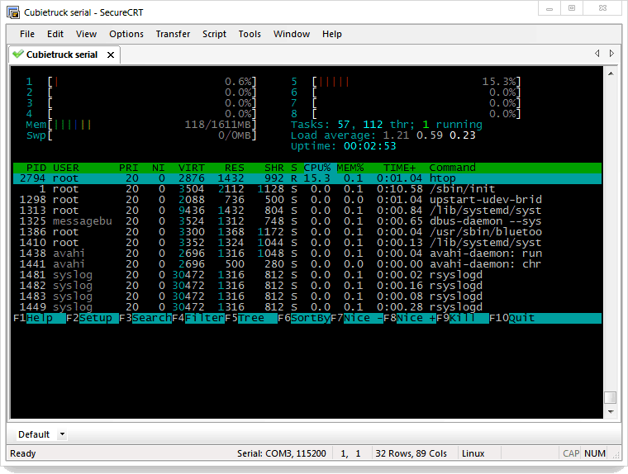Click F10 Quit in htop footer
Viewport: 628px width, 474px height.
511,318
